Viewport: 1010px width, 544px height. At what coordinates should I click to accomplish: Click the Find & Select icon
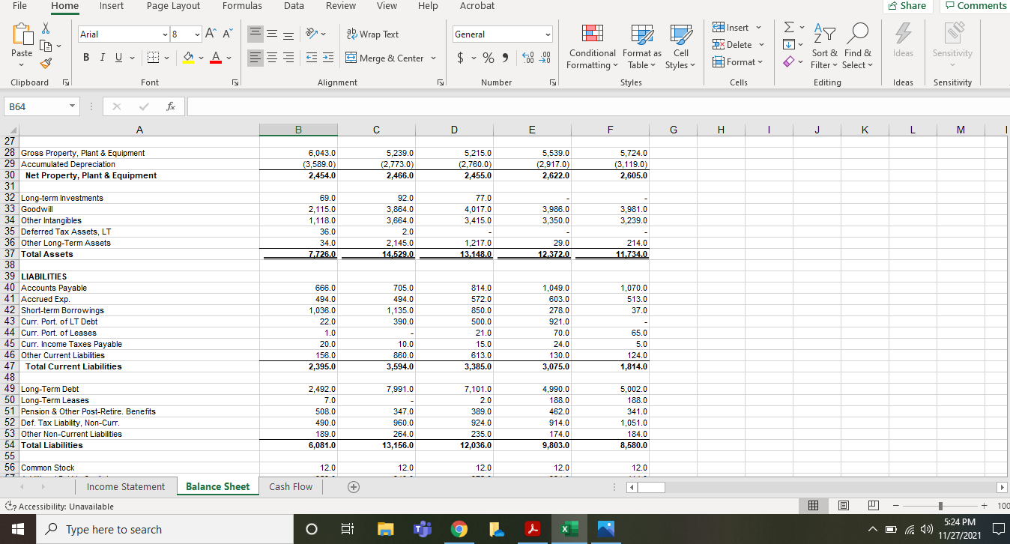point(858,46)
